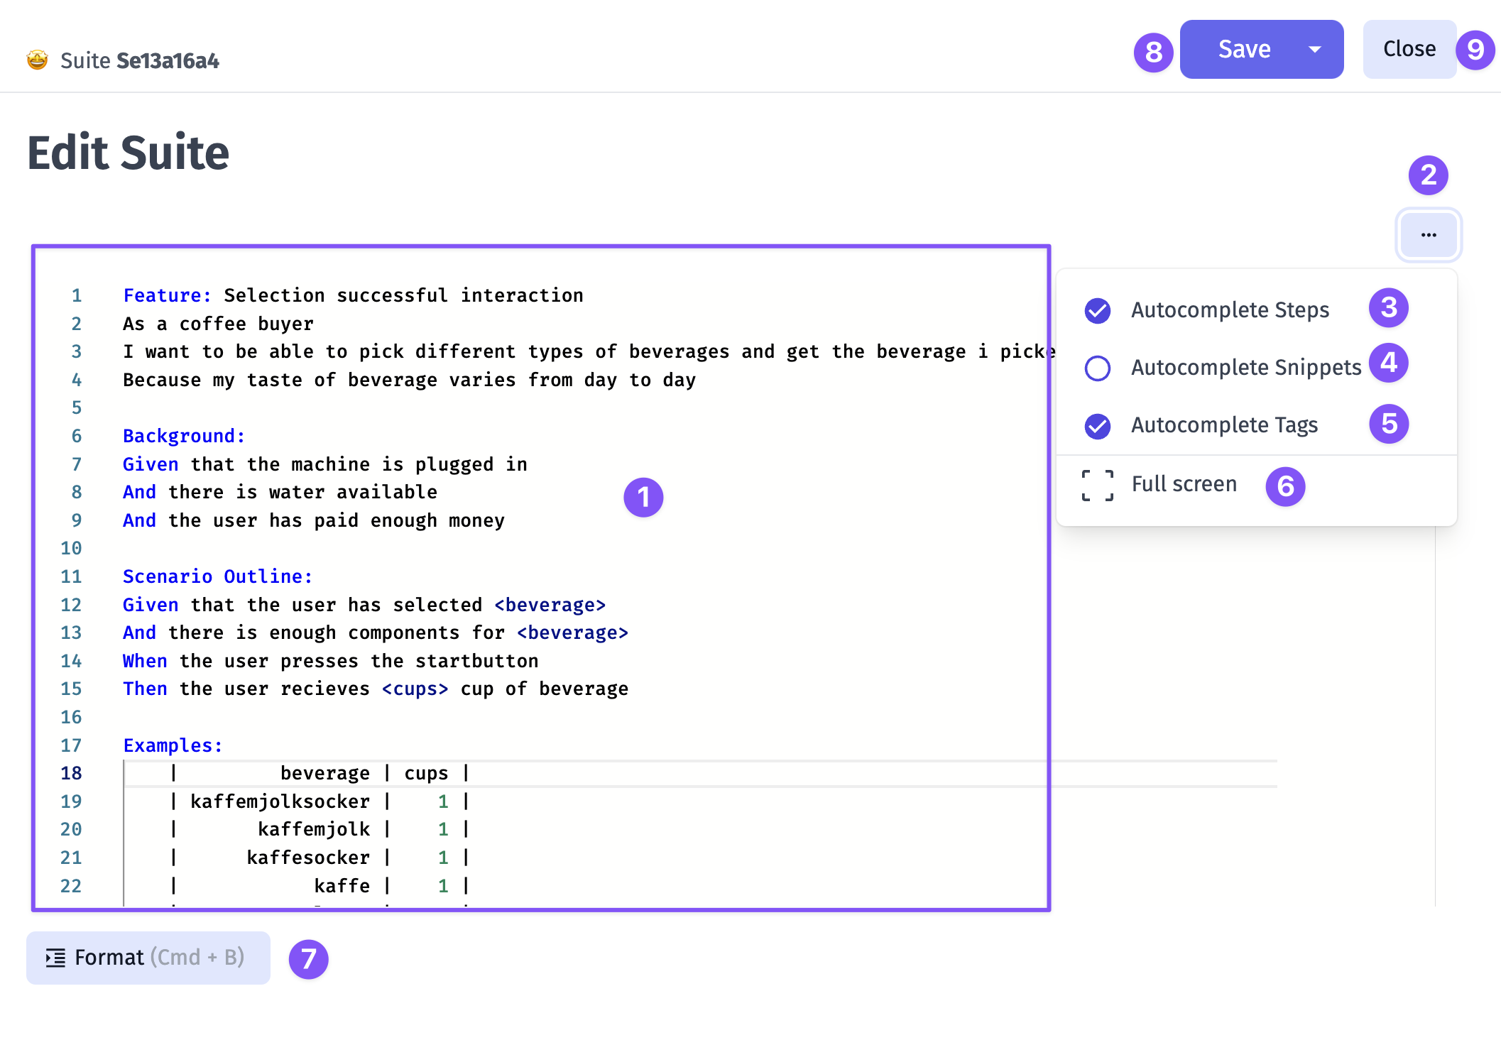
Task: Toggle Autocomplete Tags checkbox
Action: 1098,426
